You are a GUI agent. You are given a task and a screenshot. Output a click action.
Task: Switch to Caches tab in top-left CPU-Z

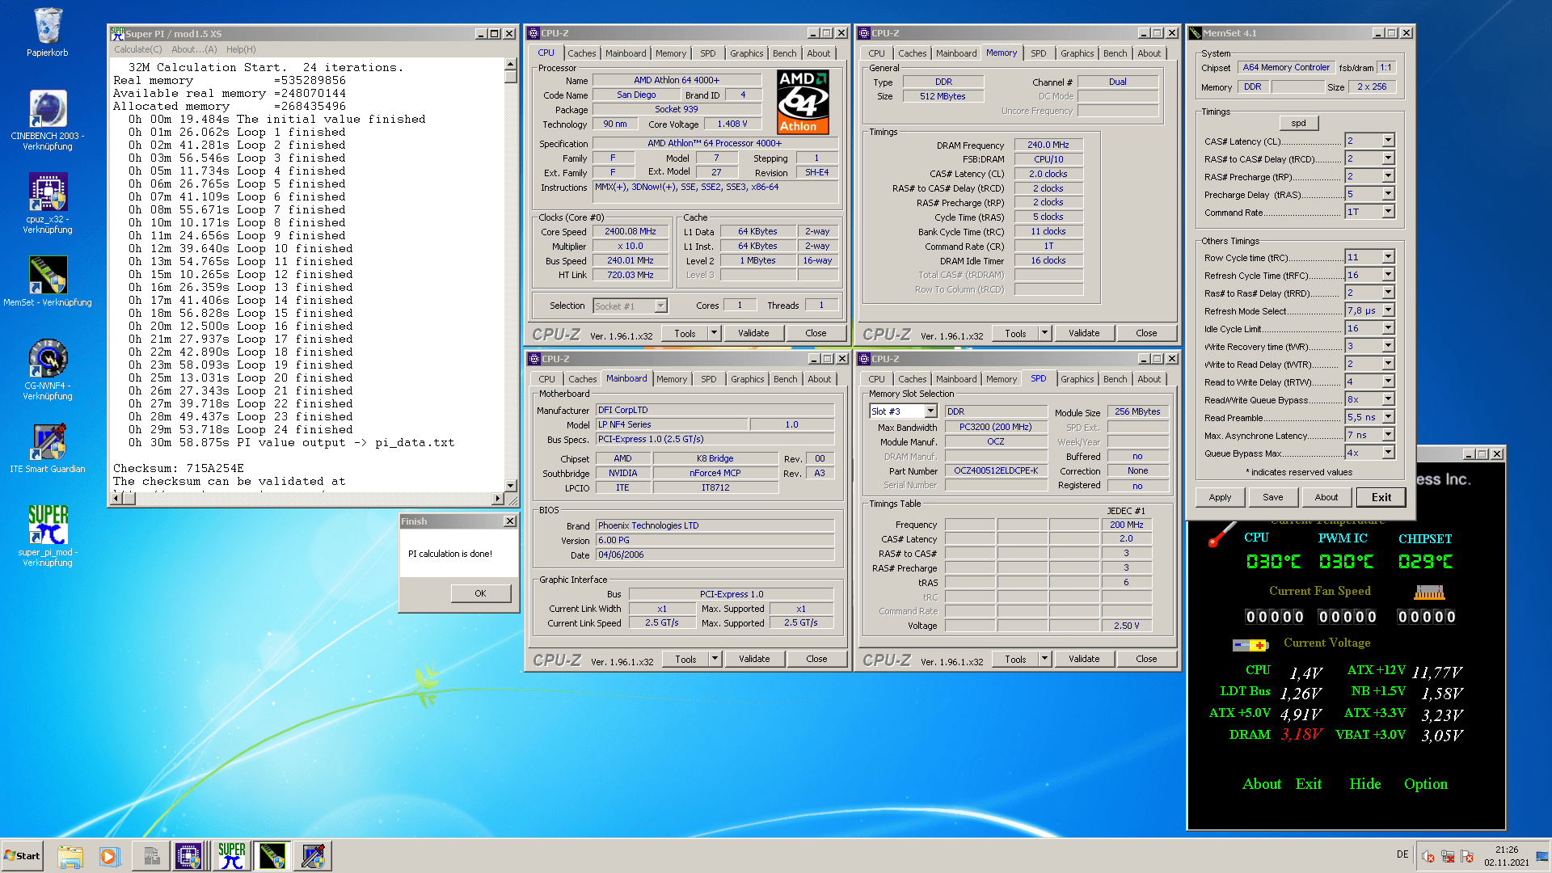[581, 53]
